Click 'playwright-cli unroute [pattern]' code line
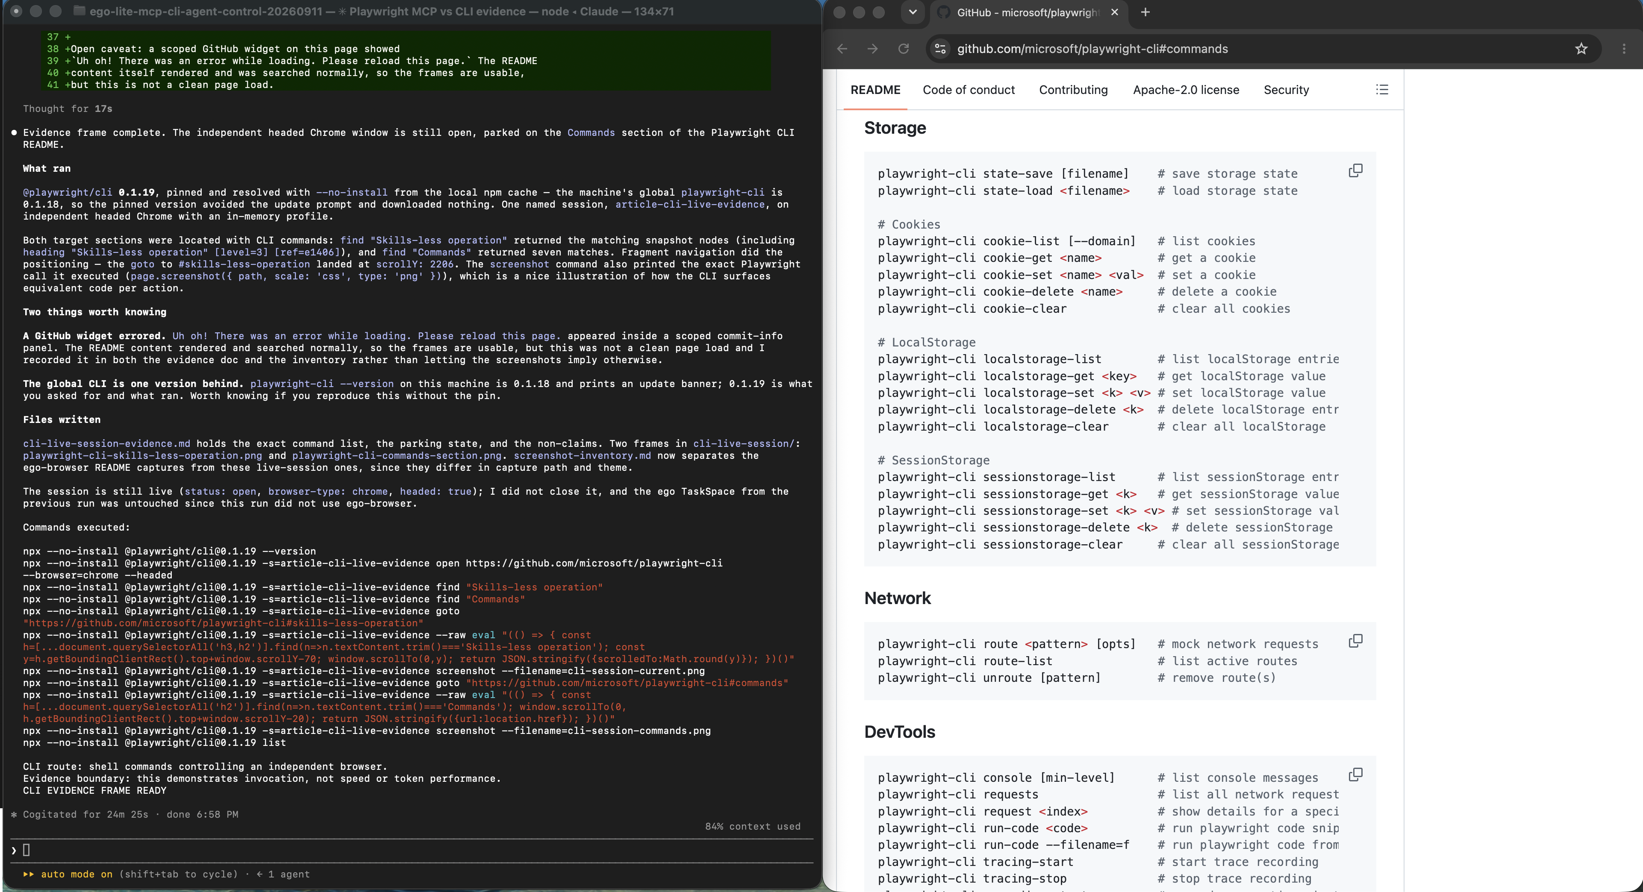 [x=989, y=678]
